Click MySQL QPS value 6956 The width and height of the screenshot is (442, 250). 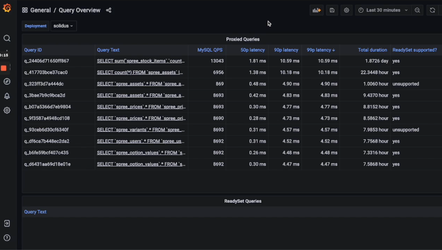(218, 72)
